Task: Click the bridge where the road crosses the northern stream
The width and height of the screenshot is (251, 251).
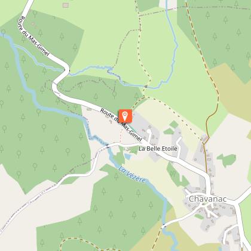Action: click(68, 71)
